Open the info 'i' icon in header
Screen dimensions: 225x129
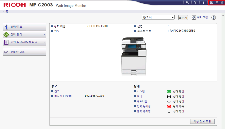[203, 2]
